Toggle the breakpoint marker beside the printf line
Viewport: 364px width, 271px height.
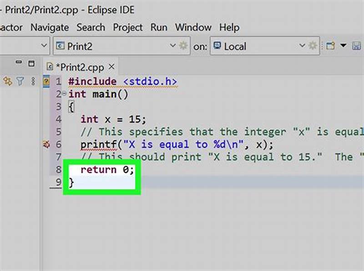pos(45,143)
